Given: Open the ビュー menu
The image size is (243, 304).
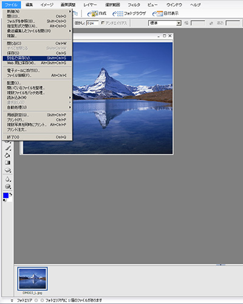Looking at the screenshot, I should pos(152,5).
